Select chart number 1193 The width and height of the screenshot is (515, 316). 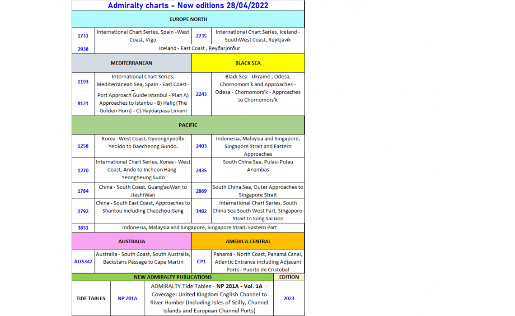pos(83,82)
